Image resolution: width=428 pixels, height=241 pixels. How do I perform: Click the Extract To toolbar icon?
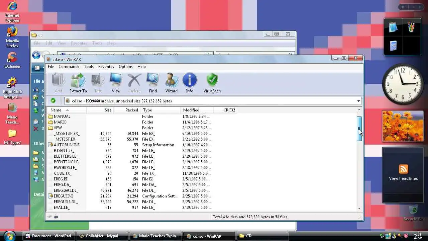[78, 83]
